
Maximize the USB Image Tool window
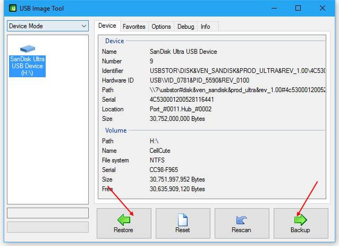click(x=298, y=8)
